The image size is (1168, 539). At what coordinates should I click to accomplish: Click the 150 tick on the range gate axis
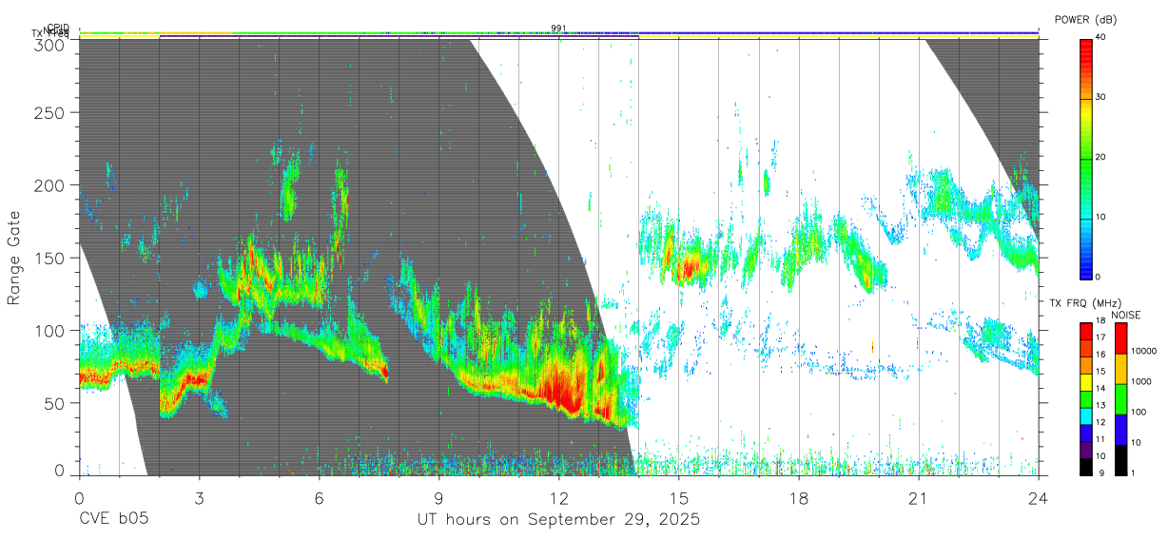51,258
